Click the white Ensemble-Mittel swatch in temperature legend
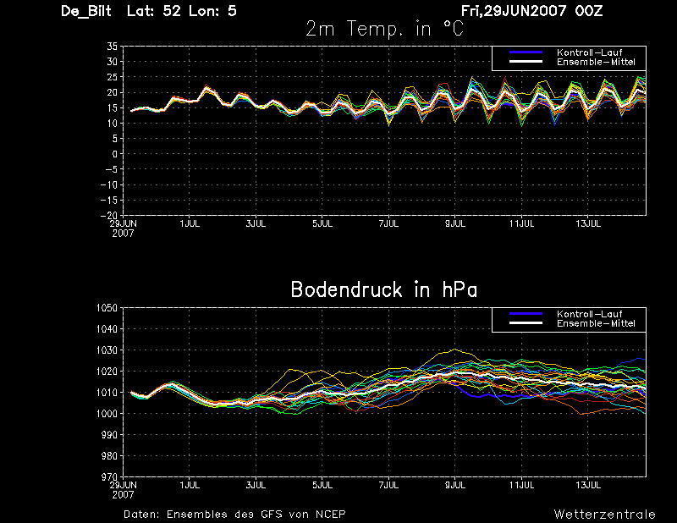The height and width of the screenshot is (523, 677). tap(526, 62)
